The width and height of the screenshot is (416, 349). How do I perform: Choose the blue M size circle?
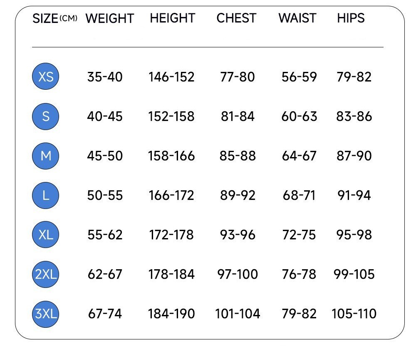pos(46,156)
